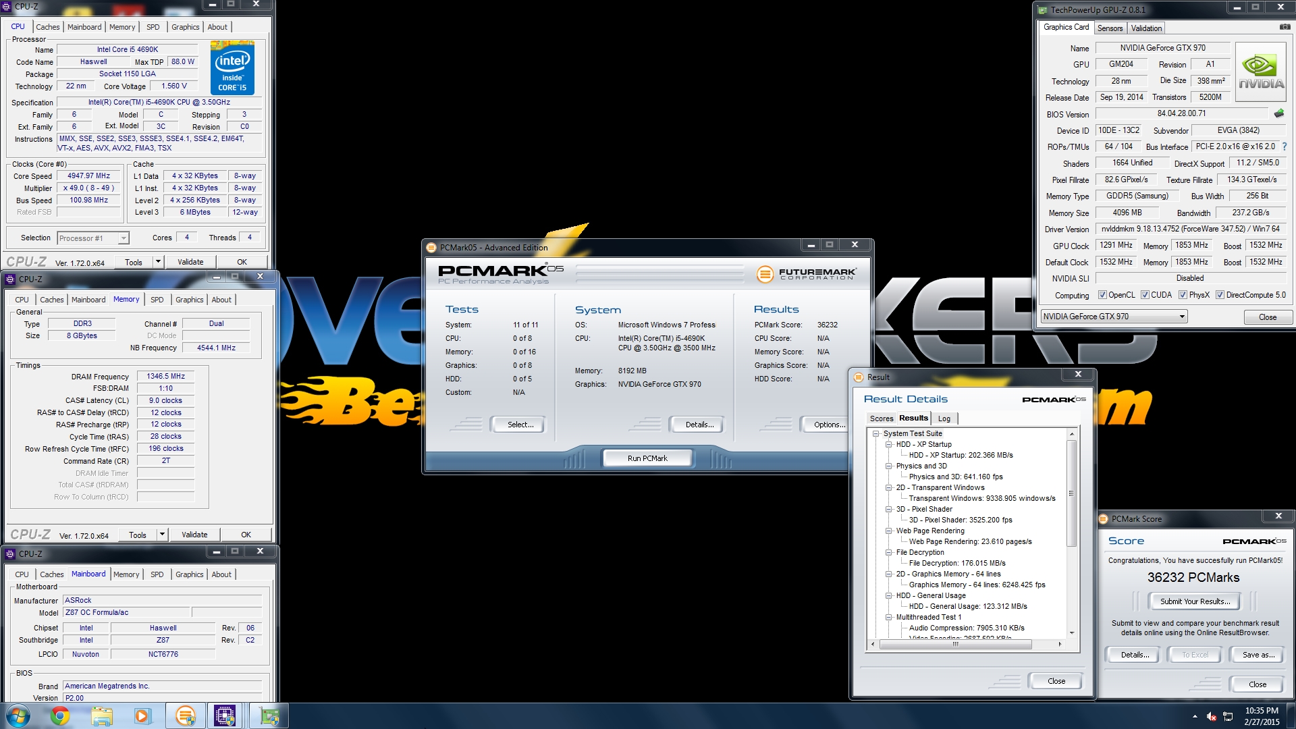The image size is (1296, 729).
Task: Click the Result tree vertical scrollbar thumb
Action: tap(1071, 493)
